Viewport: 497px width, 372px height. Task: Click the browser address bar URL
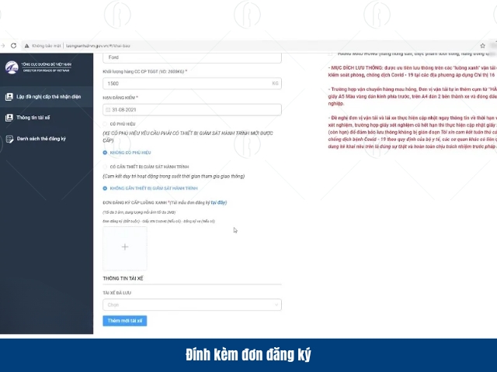pyautogui.click(x=98, y=46)
